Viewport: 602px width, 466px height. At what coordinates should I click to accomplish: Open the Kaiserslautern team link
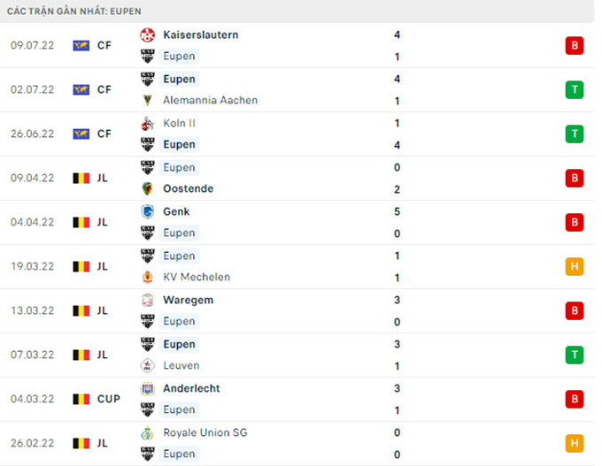(x=200, y=35)
